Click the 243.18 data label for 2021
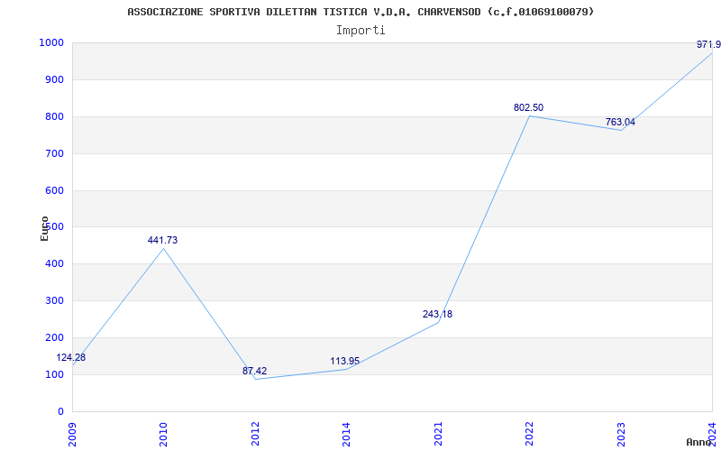721x451 pixels. coord(437,314)
